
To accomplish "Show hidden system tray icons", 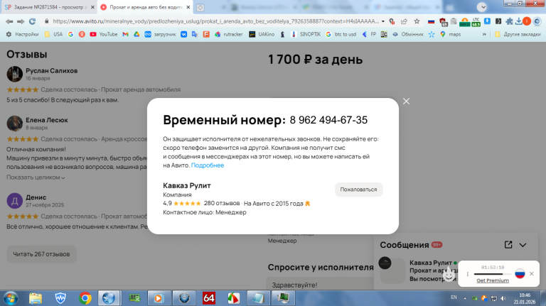I will 465,298.
